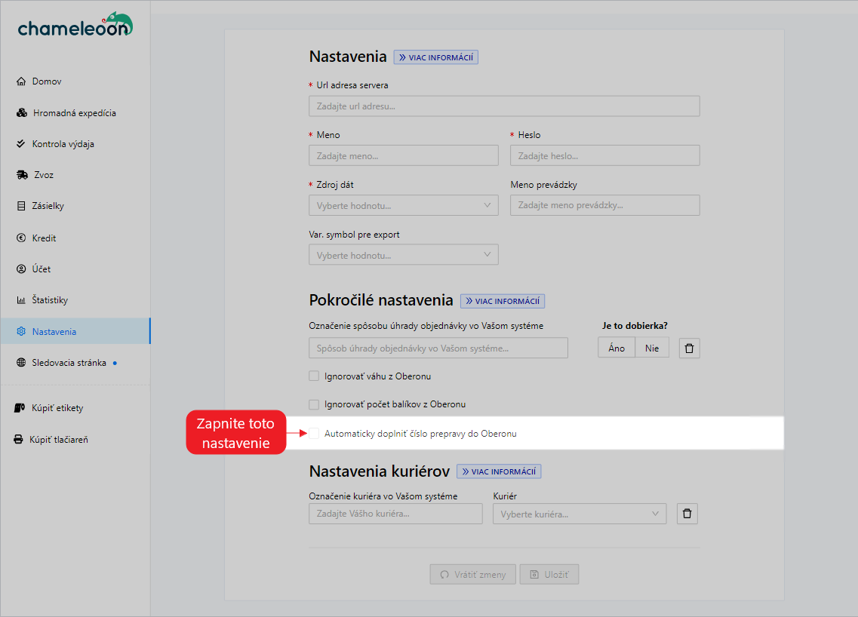This screenshot has width=858, height=617.
Task: Click the Štatistiky chart icon
Action: [x=21, y=300]
